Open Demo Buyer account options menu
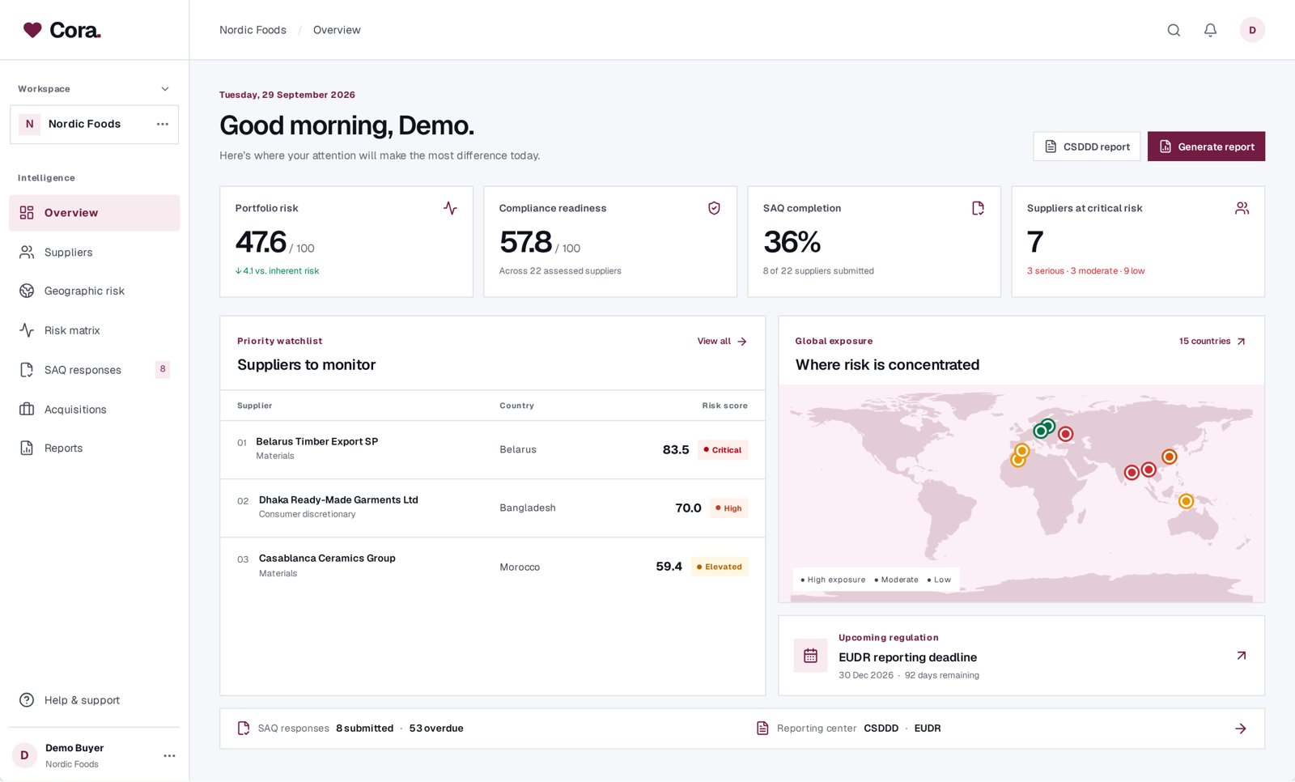The width and height of the screenshot is (1295, 782). [169, 755]
